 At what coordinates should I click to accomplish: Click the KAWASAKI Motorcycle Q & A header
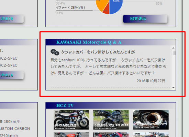pos(89,42)
